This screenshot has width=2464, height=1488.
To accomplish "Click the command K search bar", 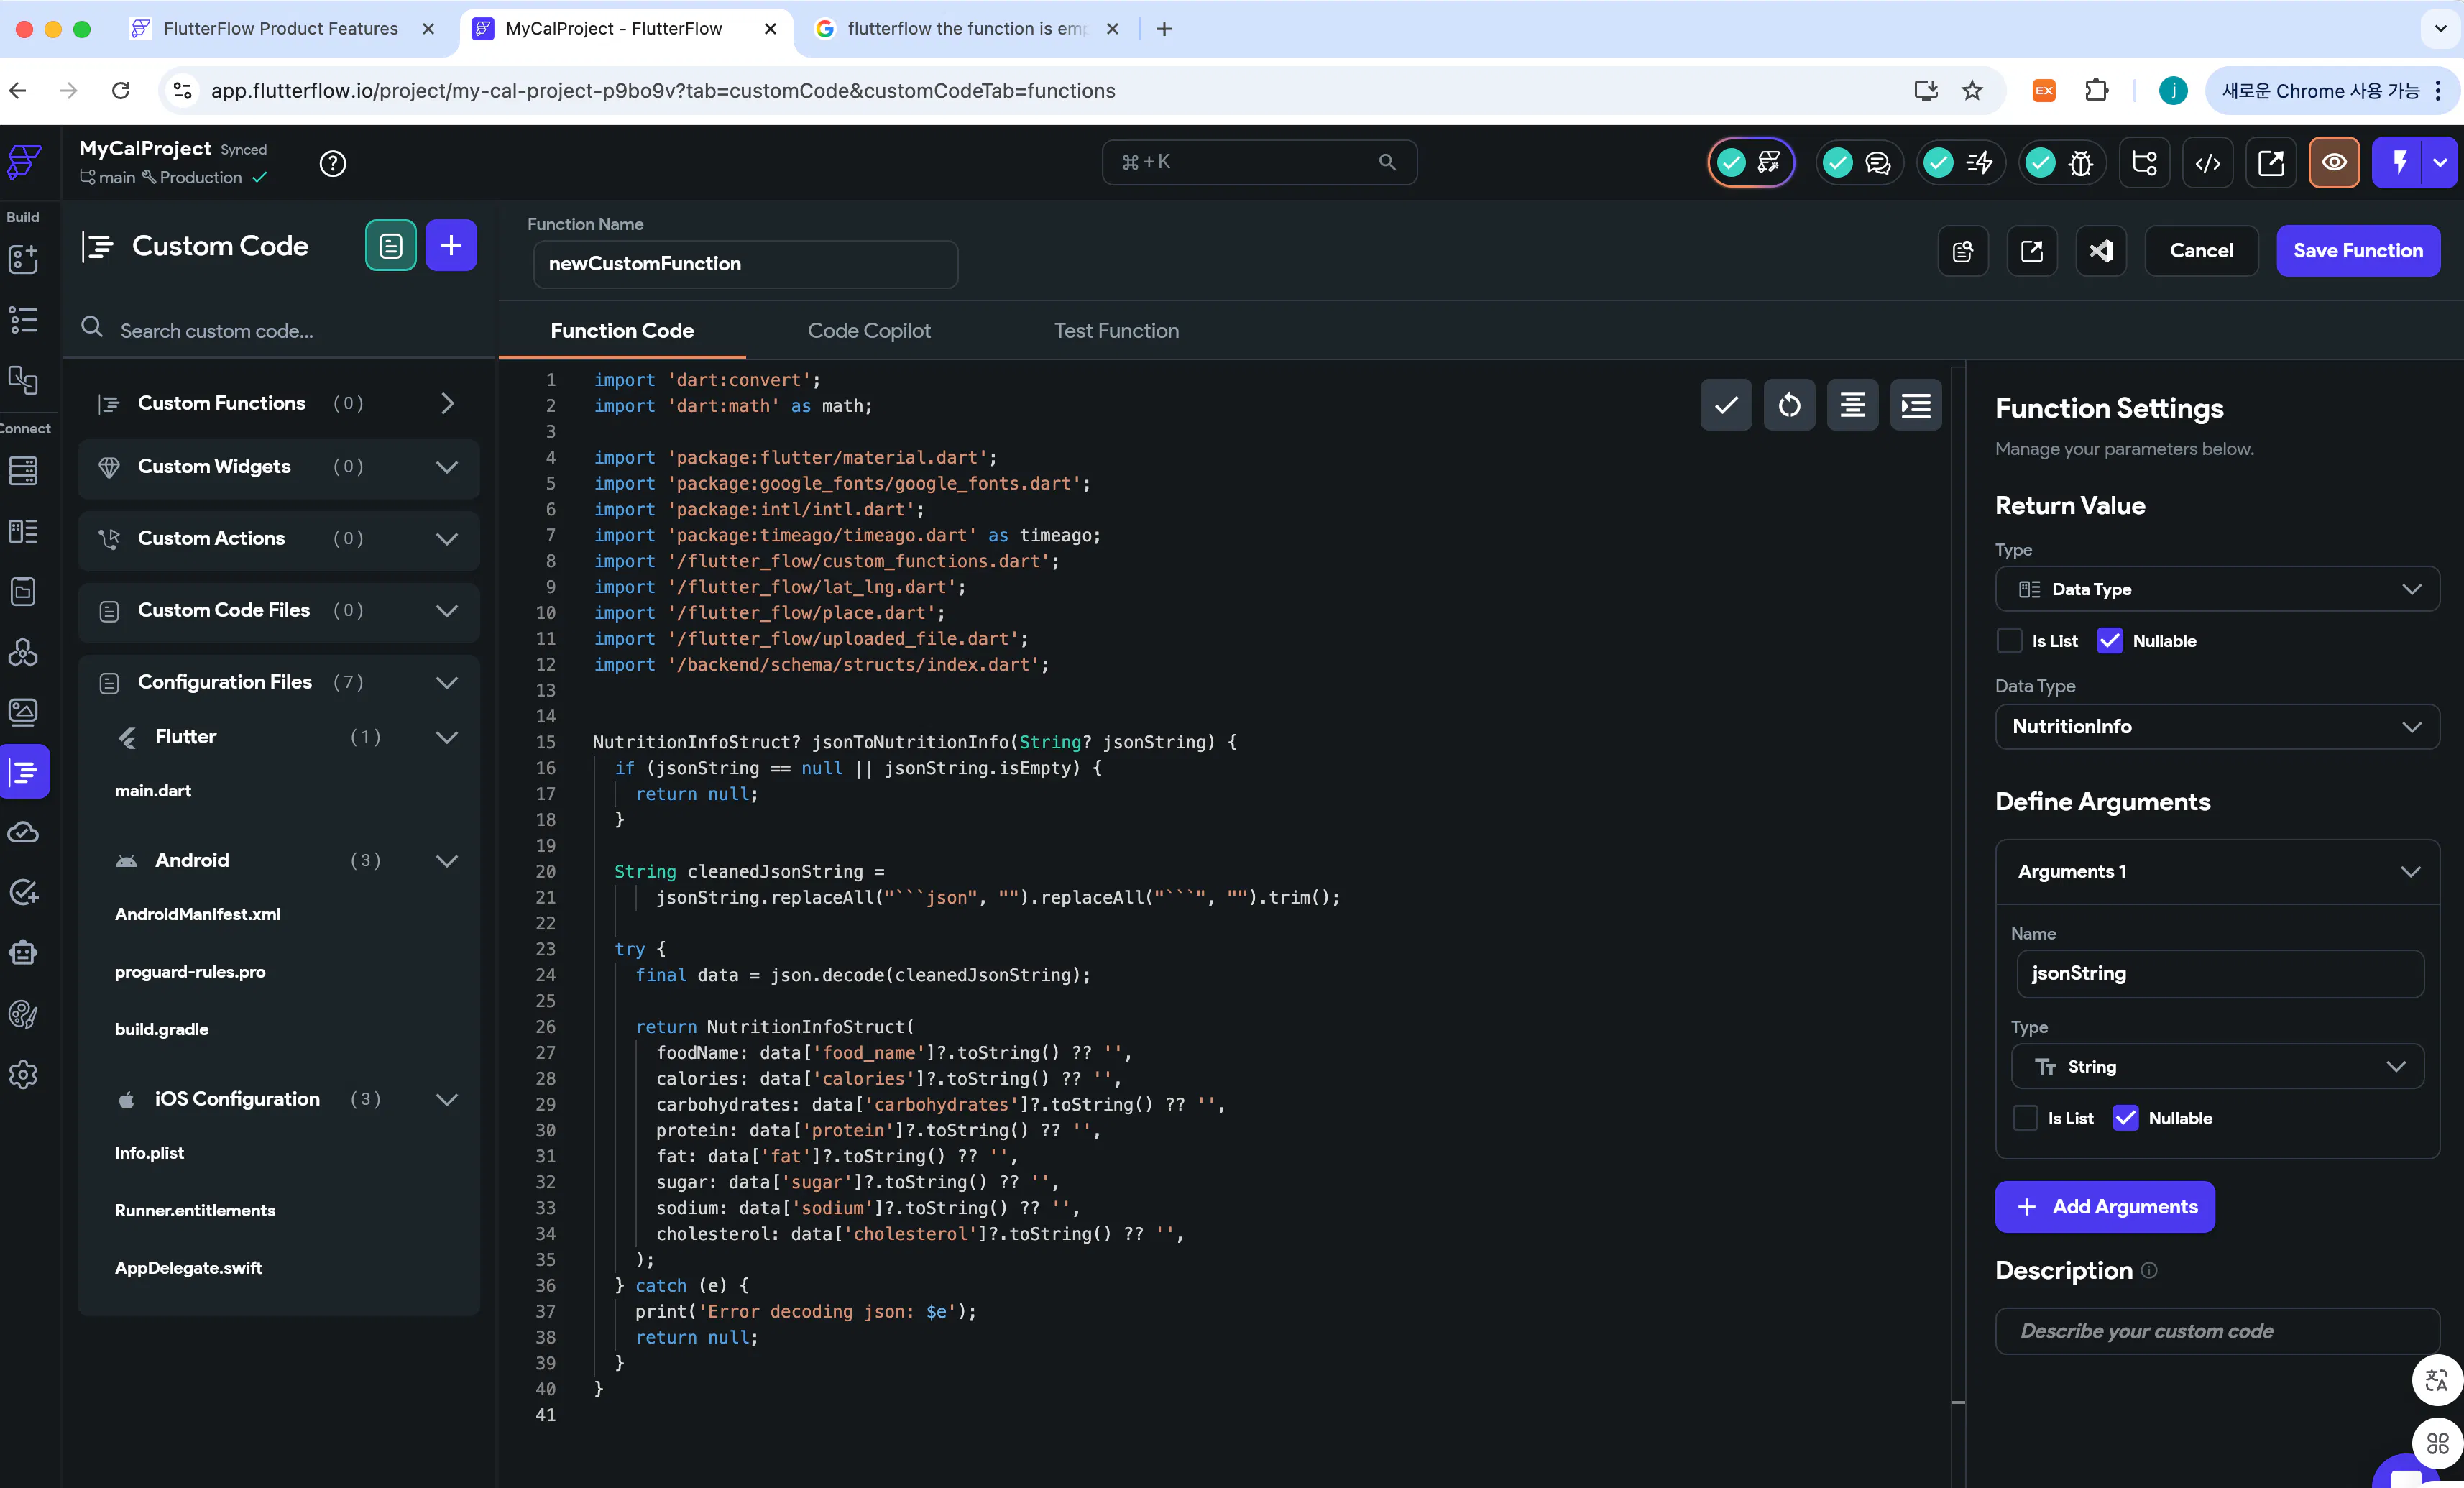I will [1259, 162].
